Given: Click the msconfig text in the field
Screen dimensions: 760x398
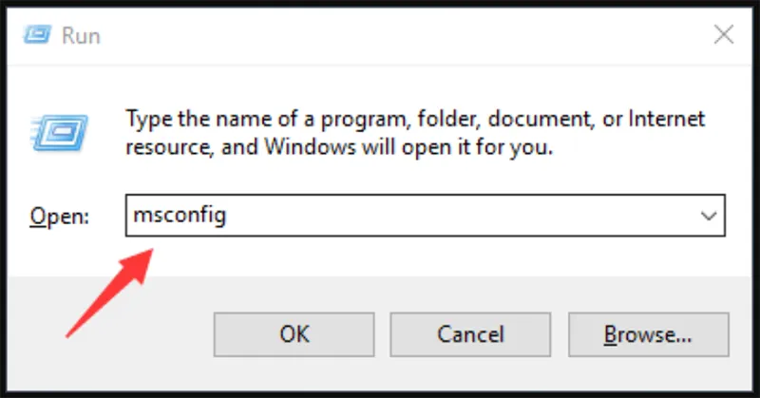Looking at the screenshot, I should pos(180,217).
